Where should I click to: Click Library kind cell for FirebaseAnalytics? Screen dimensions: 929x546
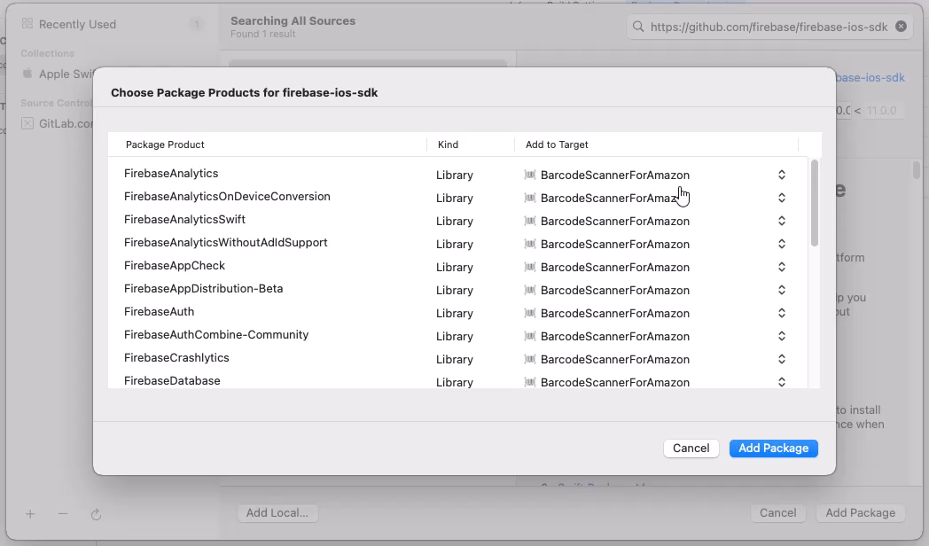click(455, 175)
